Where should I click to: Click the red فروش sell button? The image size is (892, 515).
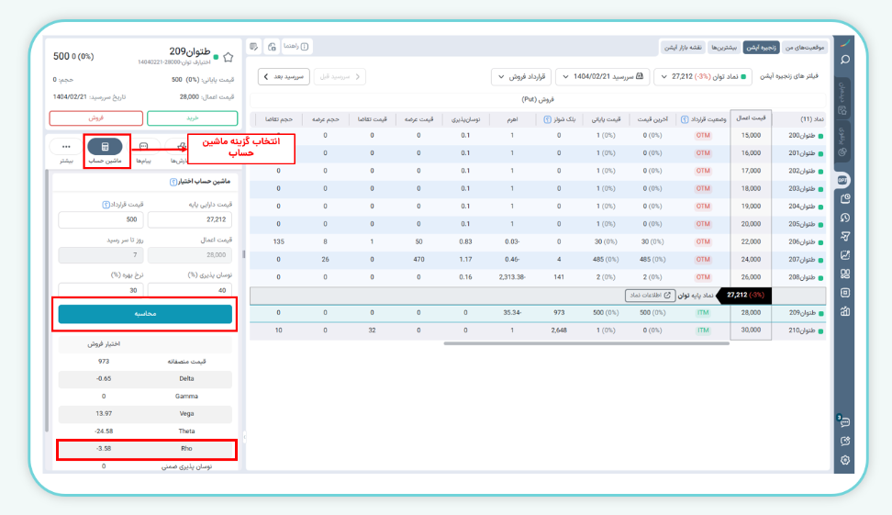coord(95,118)
